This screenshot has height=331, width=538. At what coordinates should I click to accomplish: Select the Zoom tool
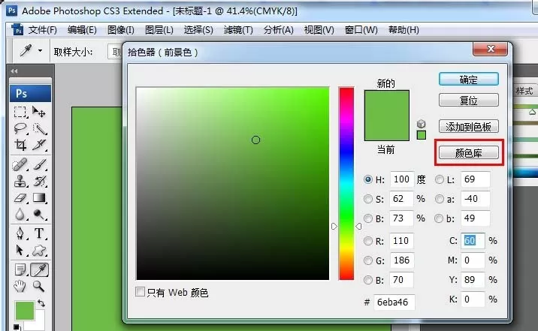click(x=39, y=286)
